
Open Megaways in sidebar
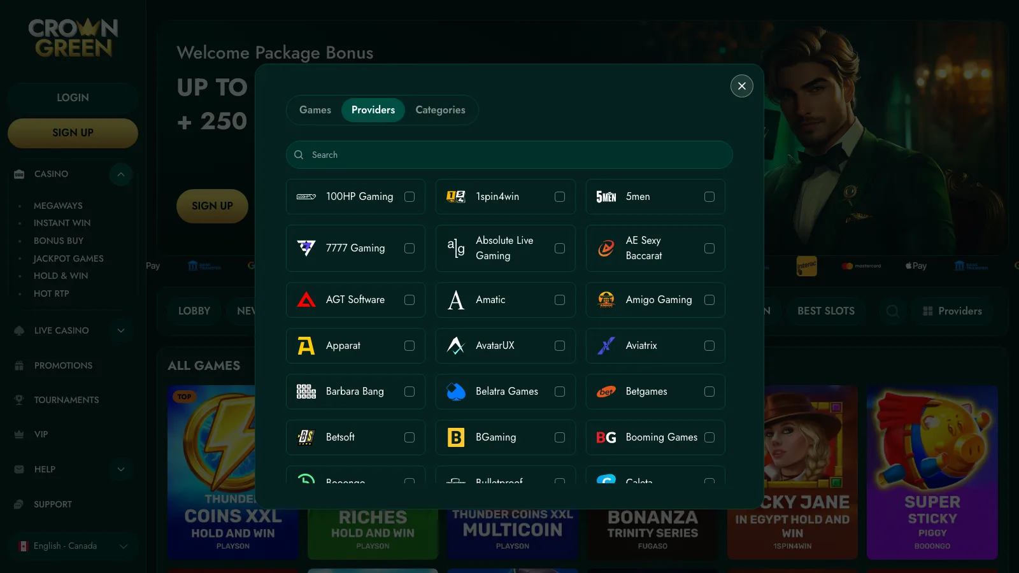(x=58, y=206)
